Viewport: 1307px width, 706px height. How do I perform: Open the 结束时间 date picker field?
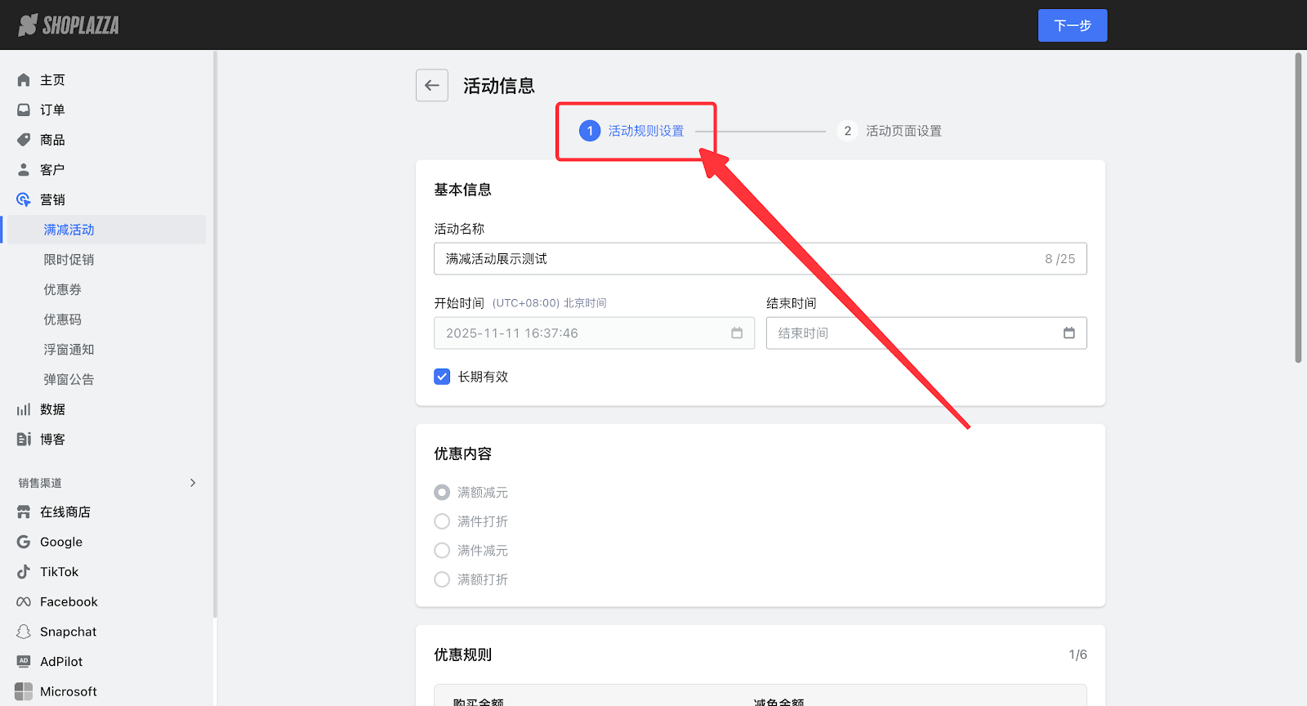[915, 333]
